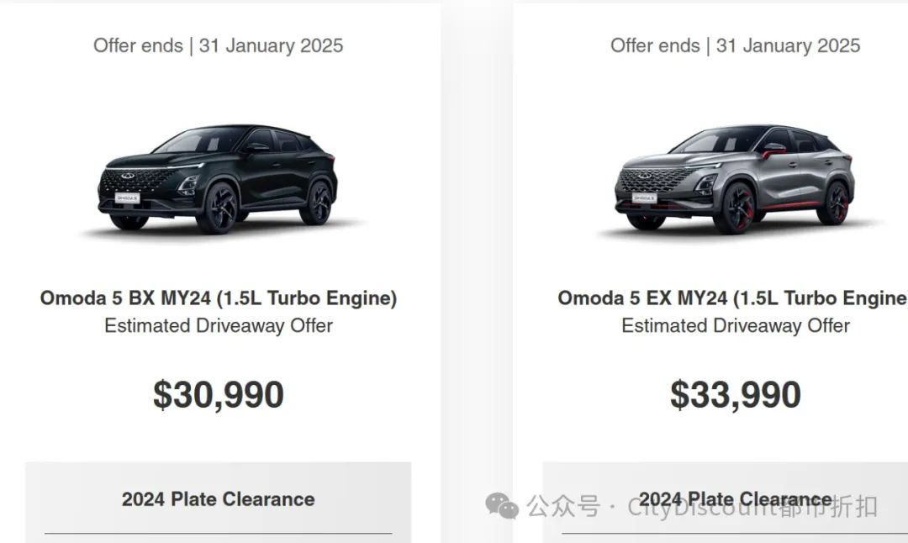Click the $33,990 driveaway price
This screenshot has width=908, height=543.
click(735, 394)
